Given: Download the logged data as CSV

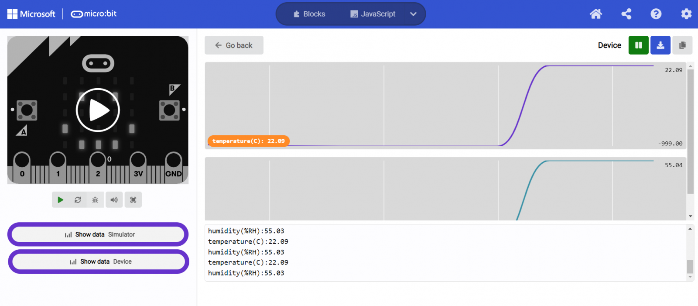Looking at the screenshot, I should tap(660, 45).
